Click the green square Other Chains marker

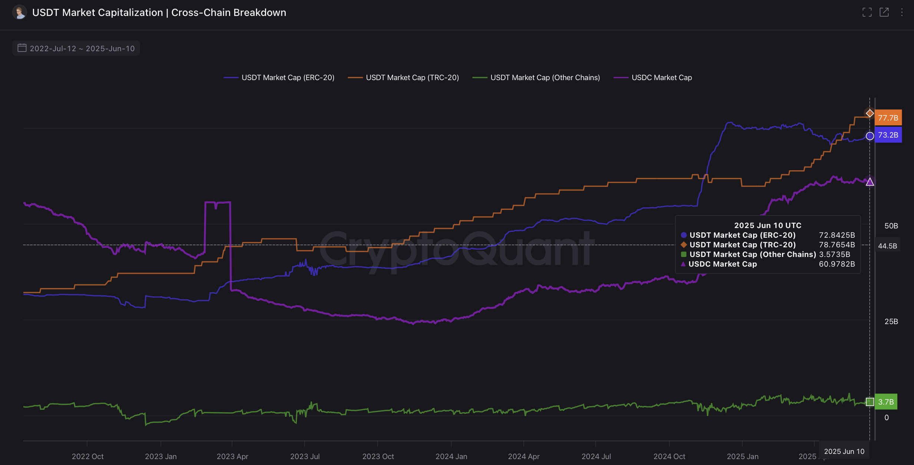tap(870, 402)
